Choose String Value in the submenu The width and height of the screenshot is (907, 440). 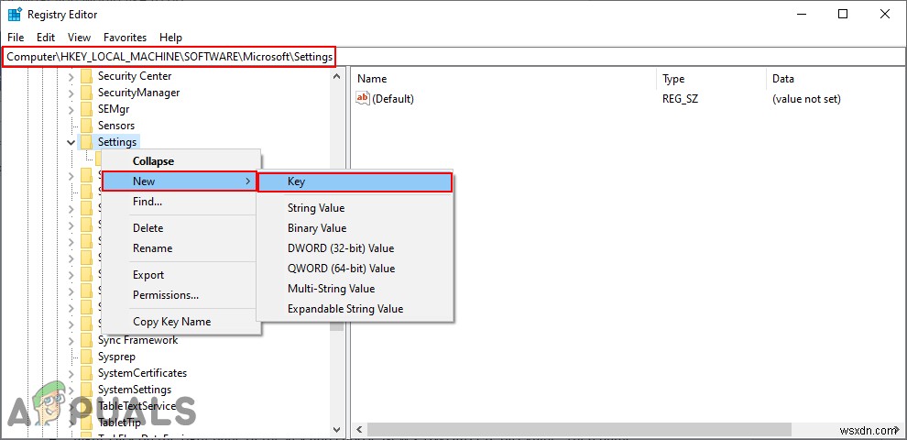(316, 208)
